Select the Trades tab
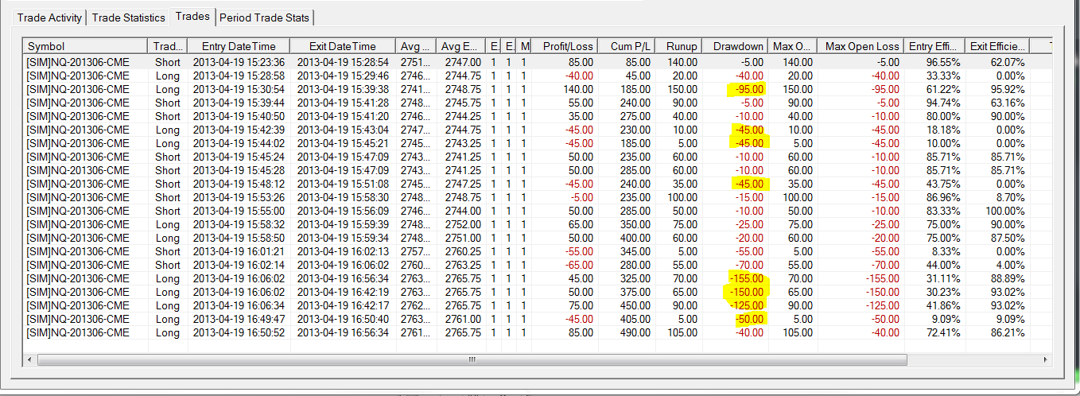The height and width of the screenshot is (396, 1080). click(192, 17)
